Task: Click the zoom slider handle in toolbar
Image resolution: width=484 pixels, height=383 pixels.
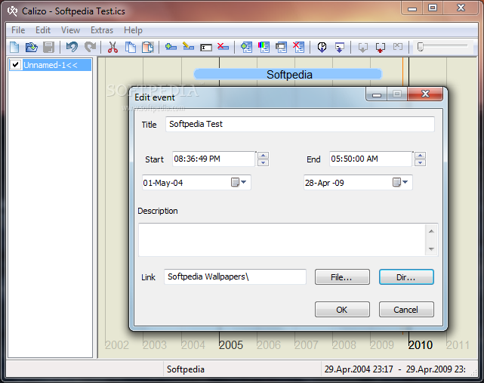Action: coord(420,47)
